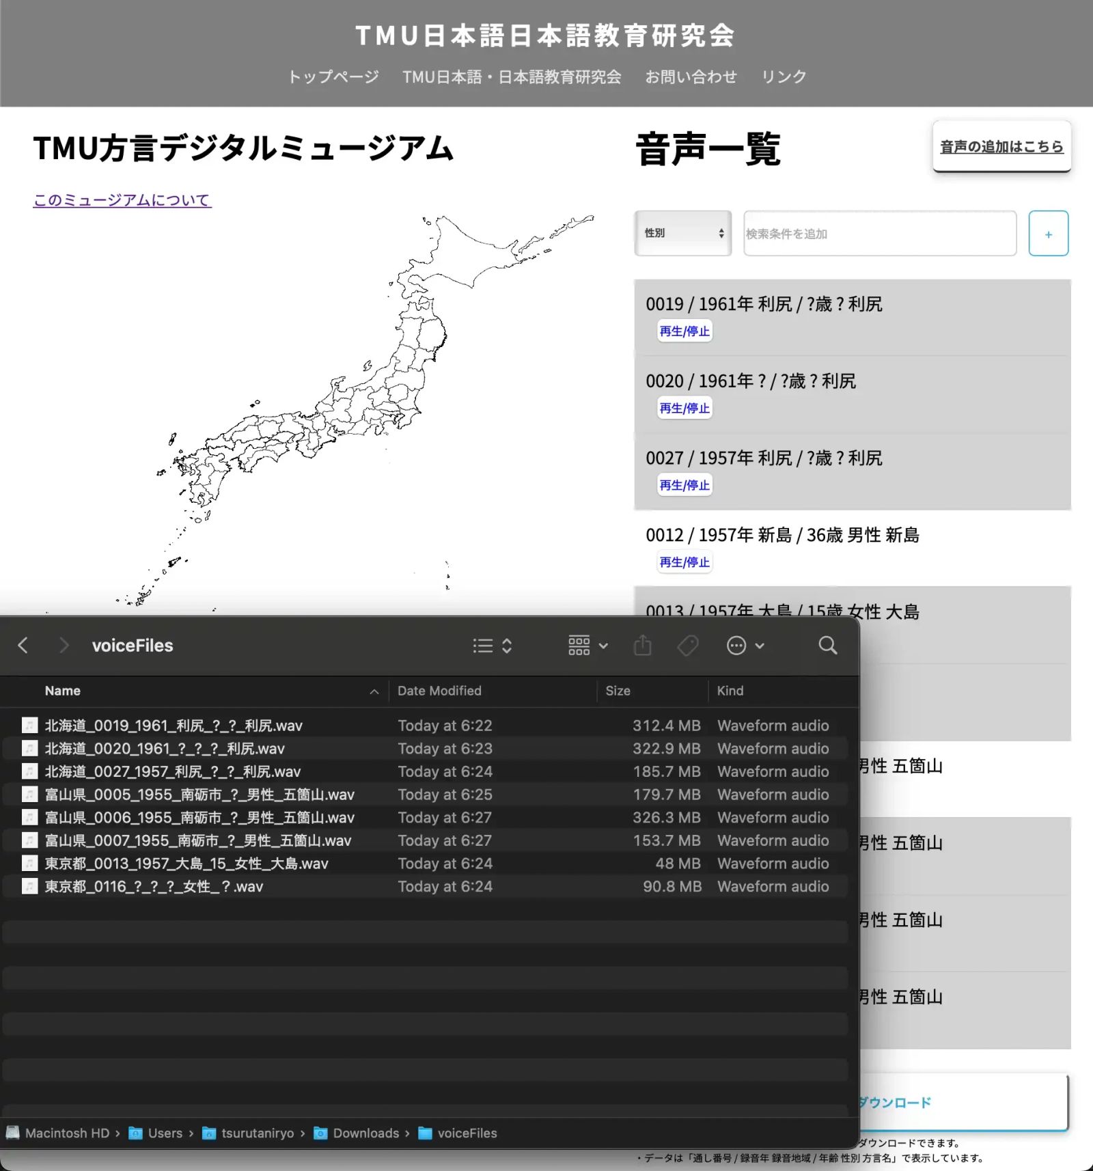Click the Share icon in Finder toolbar
1093x1171 pixels.
pos(643,646)
